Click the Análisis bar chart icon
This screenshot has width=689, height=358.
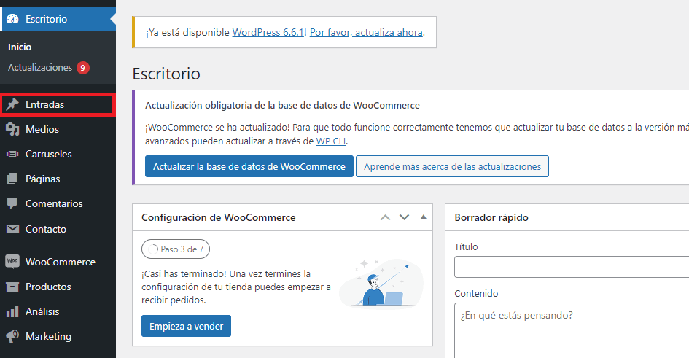(12, 311)
